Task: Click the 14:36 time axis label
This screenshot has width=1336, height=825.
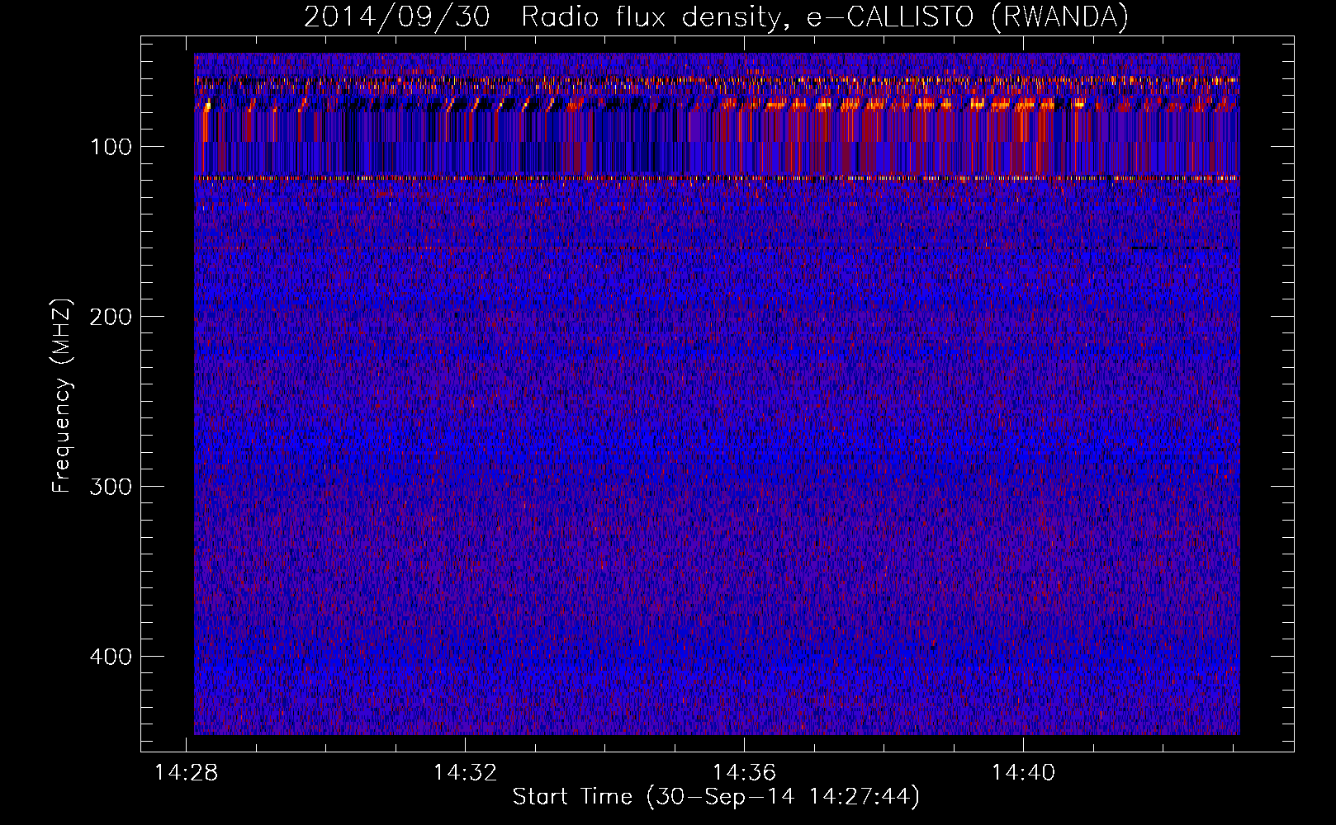Action: [x=745, y=772]
